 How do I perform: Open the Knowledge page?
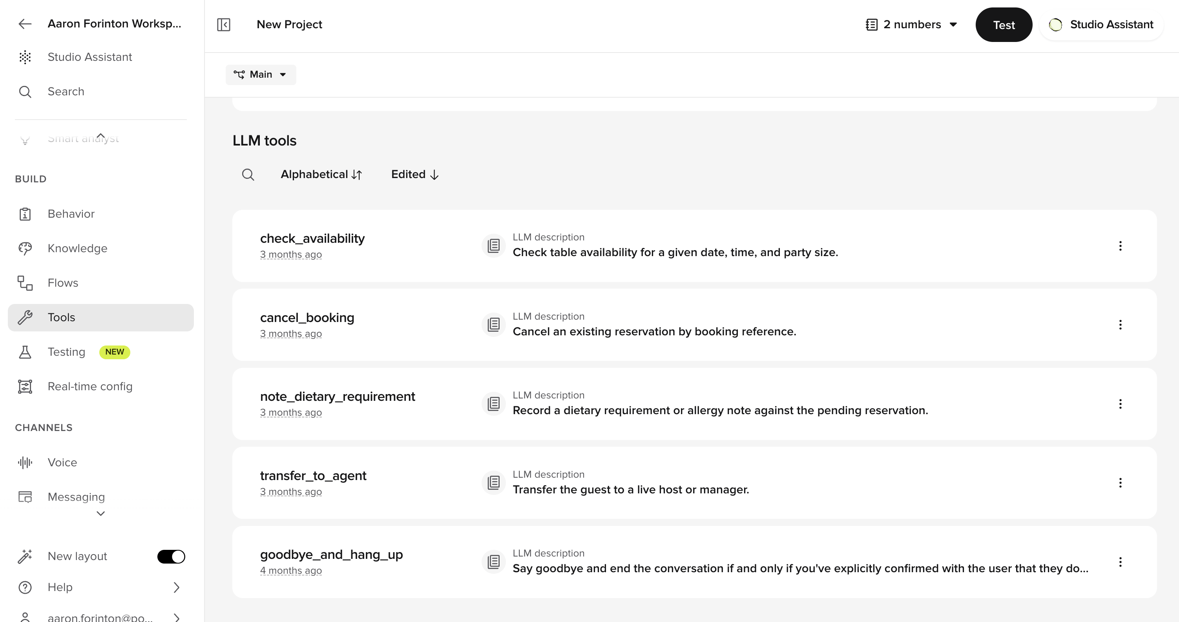coord(101,248)
